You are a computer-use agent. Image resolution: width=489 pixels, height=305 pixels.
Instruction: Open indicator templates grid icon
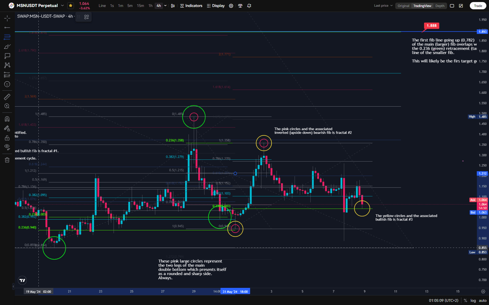click(x=86, y=17)
